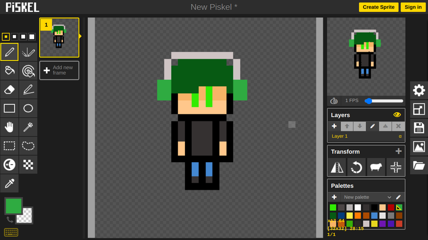
Task: Pick bright green palette swatch
Action: [x=333, y=208]
